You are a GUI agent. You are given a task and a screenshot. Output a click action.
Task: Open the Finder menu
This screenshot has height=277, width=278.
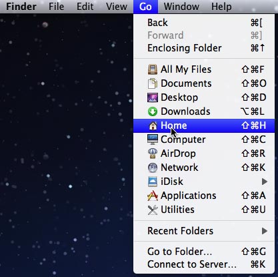tap(21, 7)
